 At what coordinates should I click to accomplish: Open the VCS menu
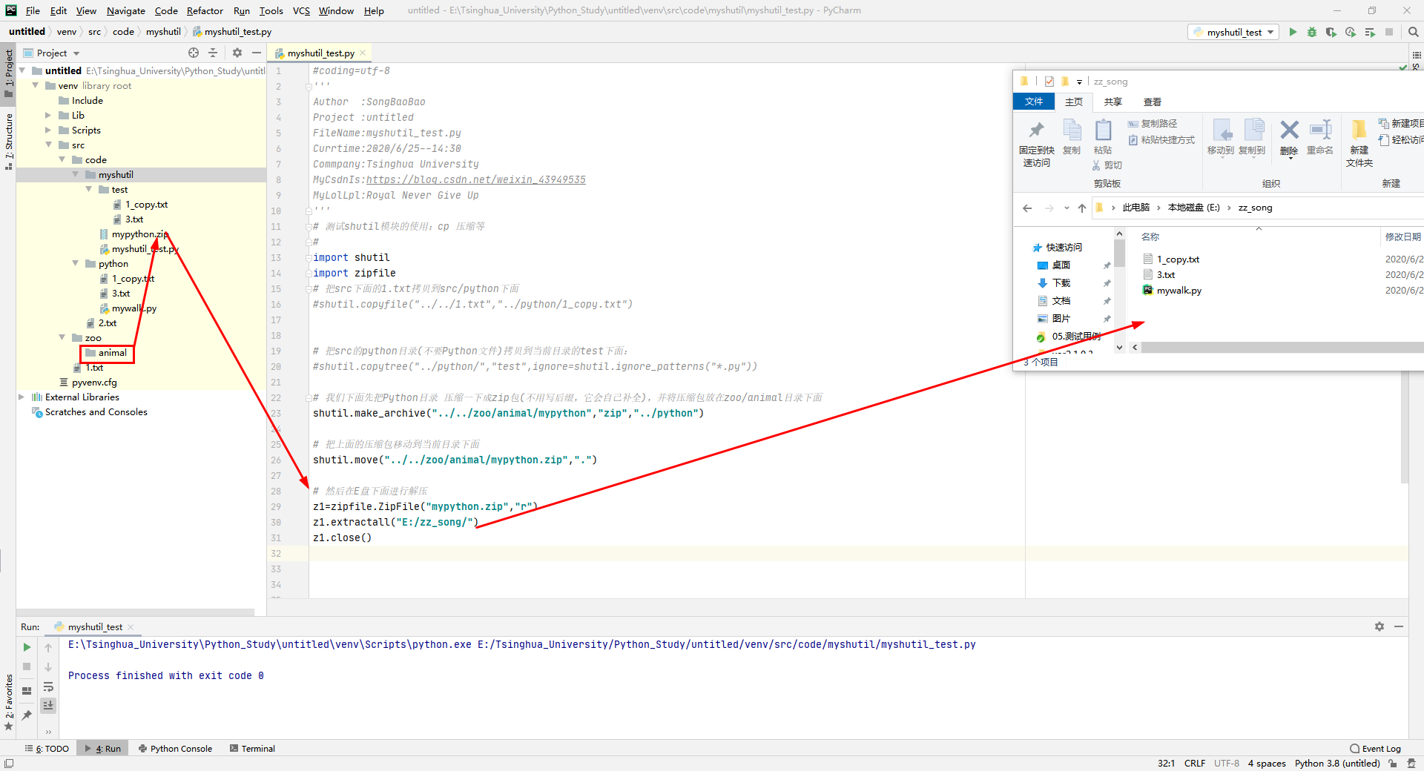[301, 10]
